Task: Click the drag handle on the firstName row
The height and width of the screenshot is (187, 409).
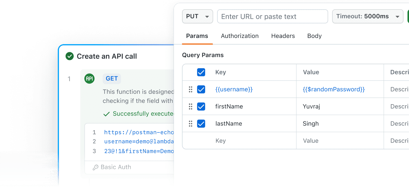Action: pos(191,106)
